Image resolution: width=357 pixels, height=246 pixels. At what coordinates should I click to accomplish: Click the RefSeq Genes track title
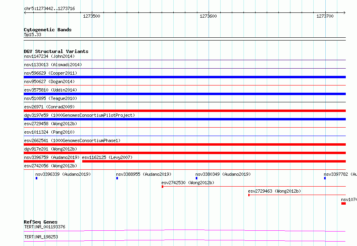point(41,222)
